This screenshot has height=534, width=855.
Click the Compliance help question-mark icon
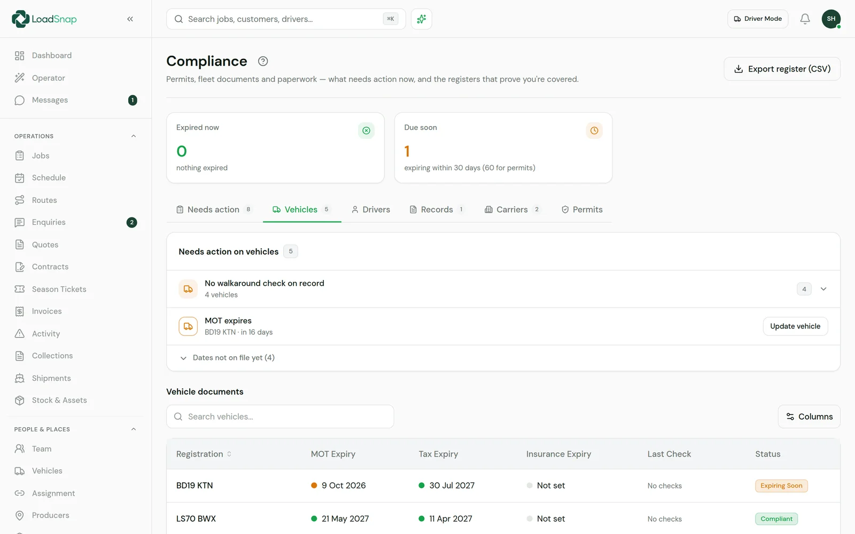263,61
